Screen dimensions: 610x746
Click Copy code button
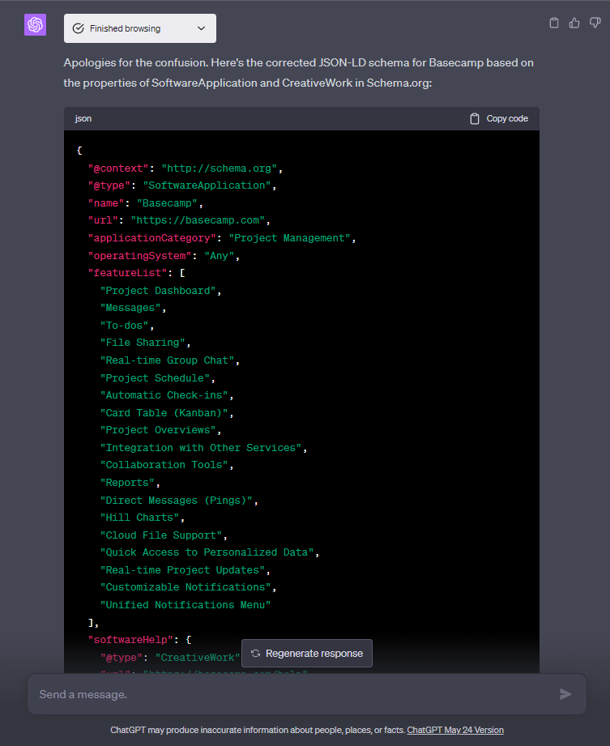(499, 118)
